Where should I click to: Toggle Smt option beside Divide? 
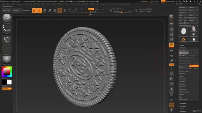tap(193, 66)
